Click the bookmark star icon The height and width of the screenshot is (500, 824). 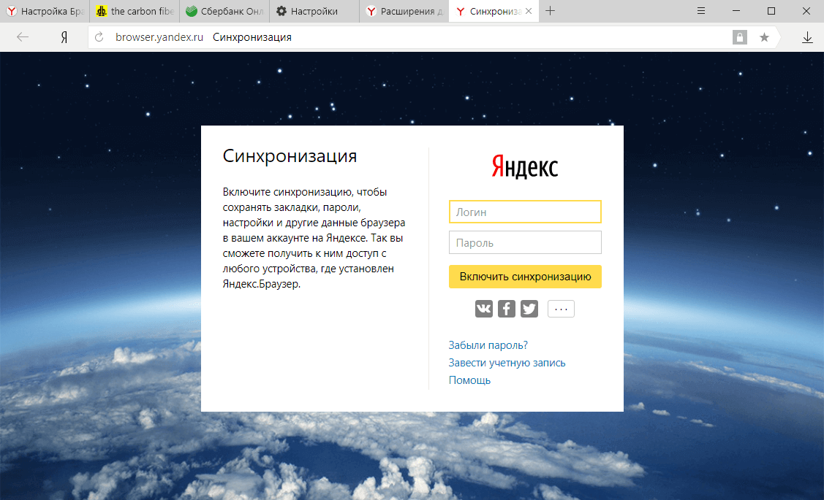click(764, 37)
